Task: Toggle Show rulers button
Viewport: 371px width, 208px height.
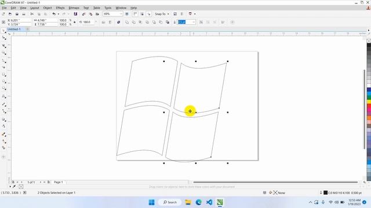Action: pyautogui.click(x=135, y=14)
